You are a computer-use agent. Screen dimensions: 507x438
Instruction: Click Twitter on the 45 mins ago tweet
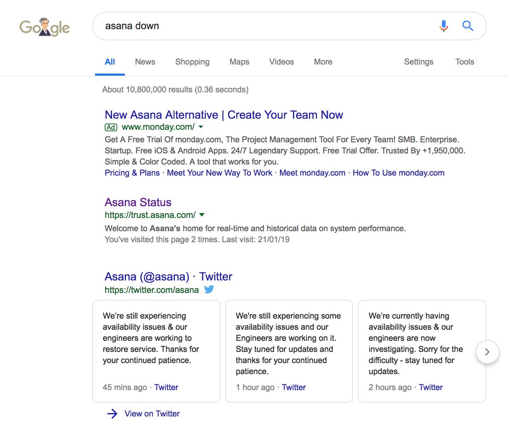[166, 387]
